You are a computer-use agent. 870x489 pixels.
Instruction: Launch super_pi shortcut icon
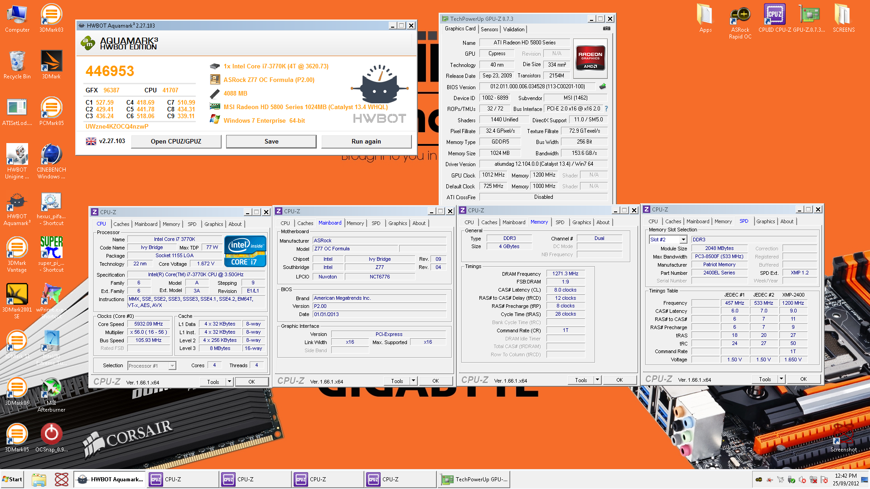[x=51, y=255]
